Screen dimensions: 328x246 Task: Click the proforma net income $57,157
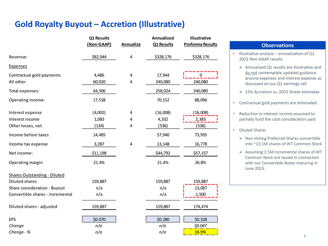[x=201, y=153]
